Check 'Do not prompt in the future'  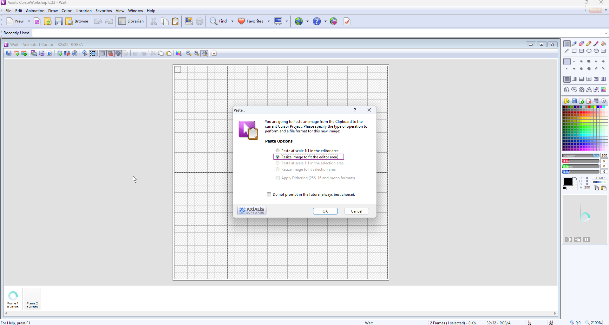coord(269,194)
